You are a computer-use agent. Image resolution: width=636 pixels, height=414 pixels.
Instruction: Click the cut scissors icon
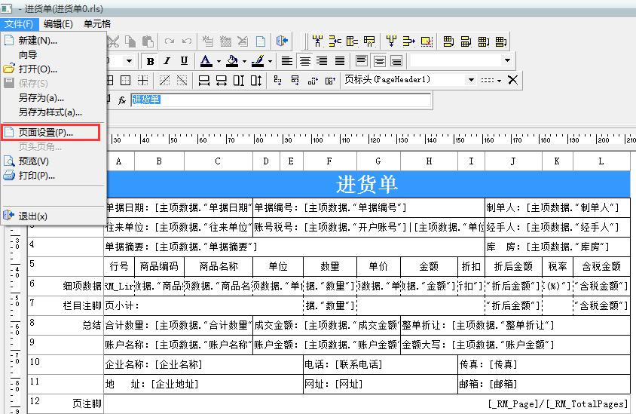[114, 41]
